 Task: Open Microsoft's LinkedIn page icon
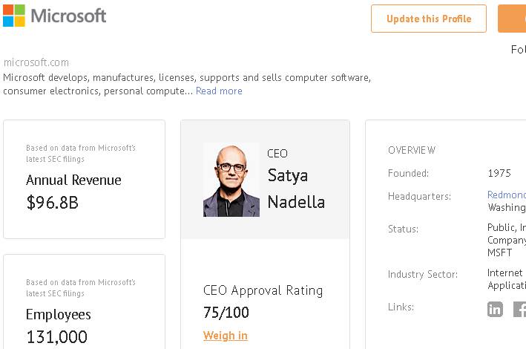pyautogui.click(x=495, y=309)
